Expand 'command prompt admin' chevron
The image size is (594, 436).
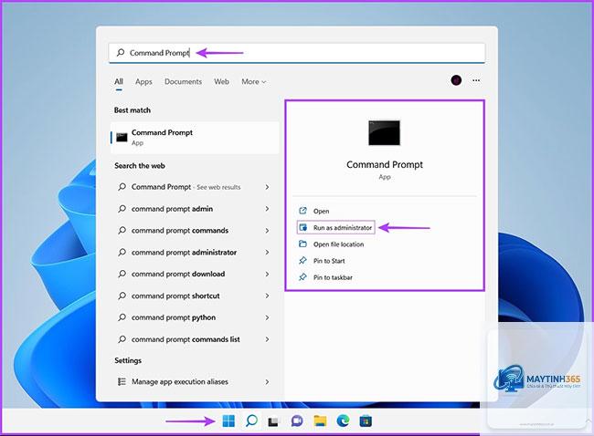point(267,209)
